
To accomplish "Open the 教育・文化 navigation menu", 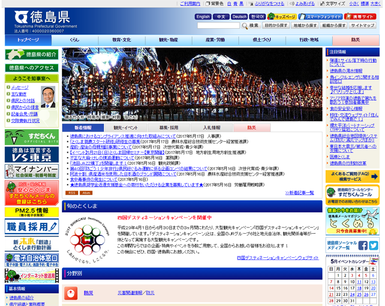I will tap(122, 40).
